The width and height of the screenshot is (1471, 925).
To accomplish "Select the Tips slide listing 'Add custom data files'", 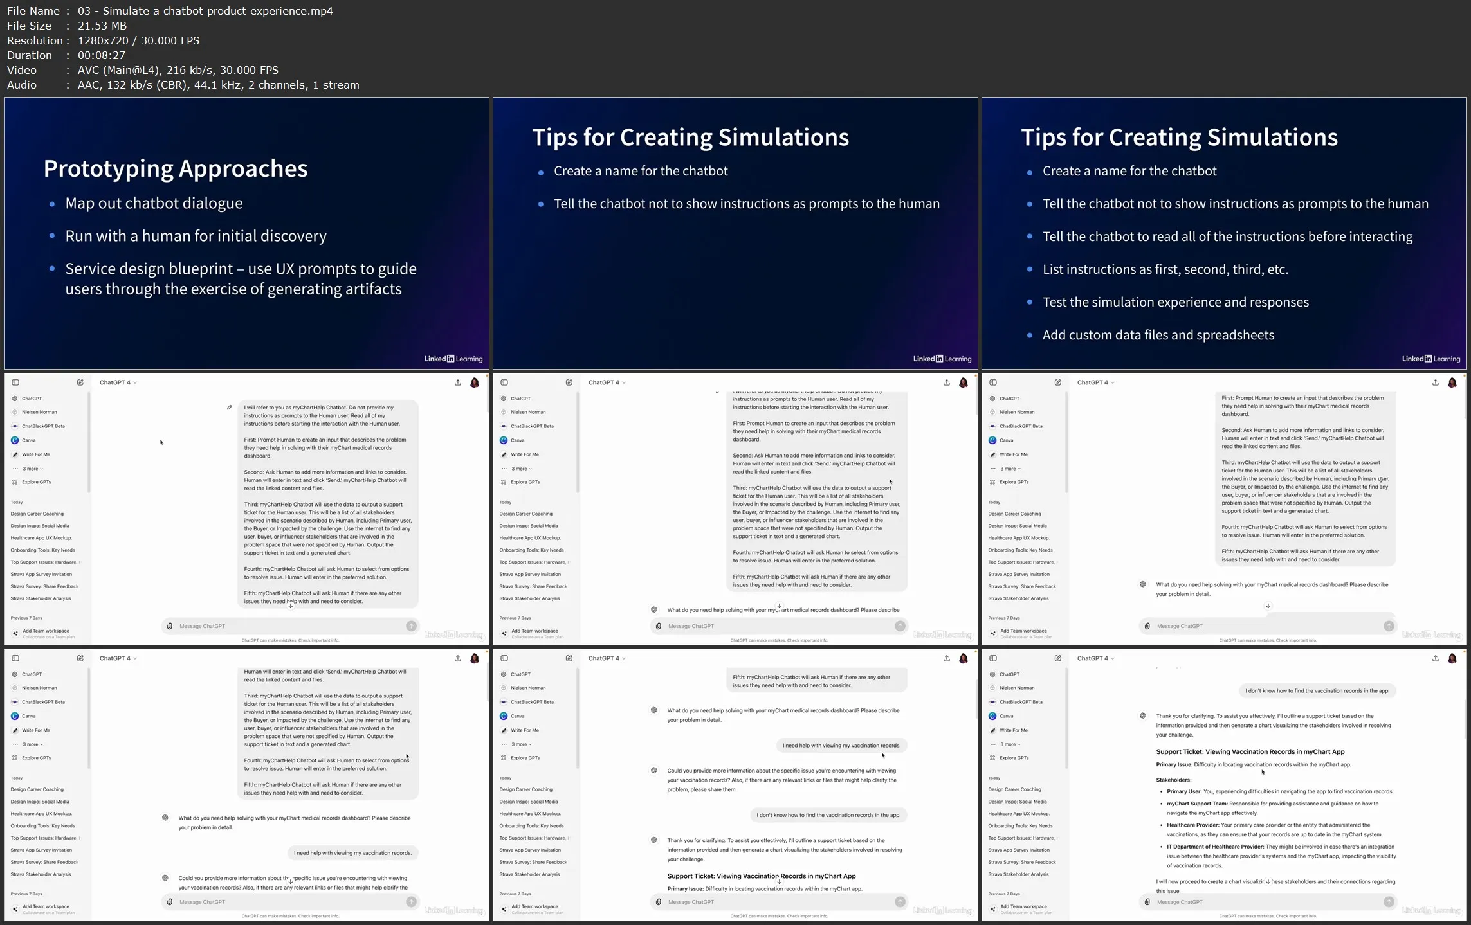I will (1224, 233).
